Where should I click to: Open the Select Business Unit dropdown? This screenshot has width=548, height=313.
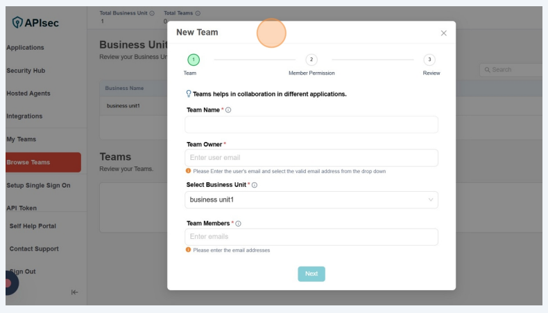click(311, 200)
